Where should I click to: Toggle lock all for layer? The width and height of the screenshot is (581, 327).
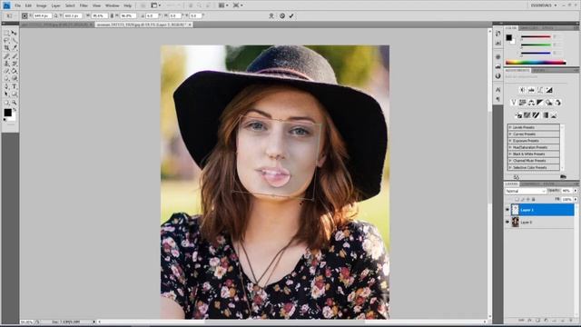534,200
